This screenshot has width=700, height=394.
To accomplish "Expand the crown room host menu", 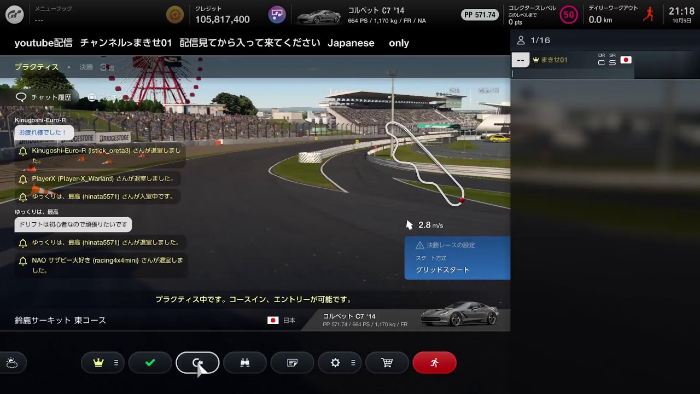I will (x=103, y=363).
